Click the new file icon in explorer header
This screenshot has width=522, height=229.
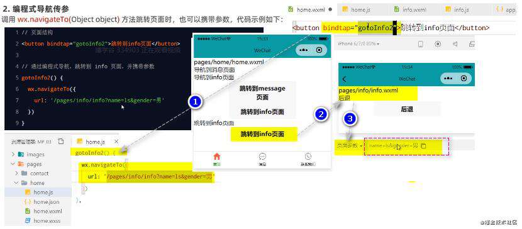tap(60, 141)
